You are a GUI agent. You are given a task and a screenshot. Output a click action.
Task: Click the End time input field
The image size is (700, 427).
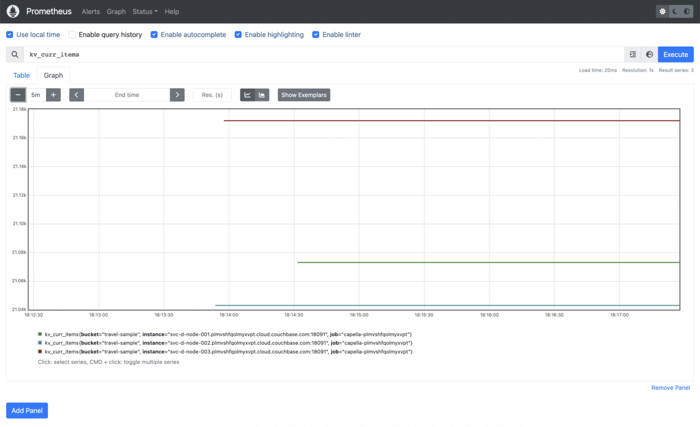pyautogui.click(x=127, y=94)
